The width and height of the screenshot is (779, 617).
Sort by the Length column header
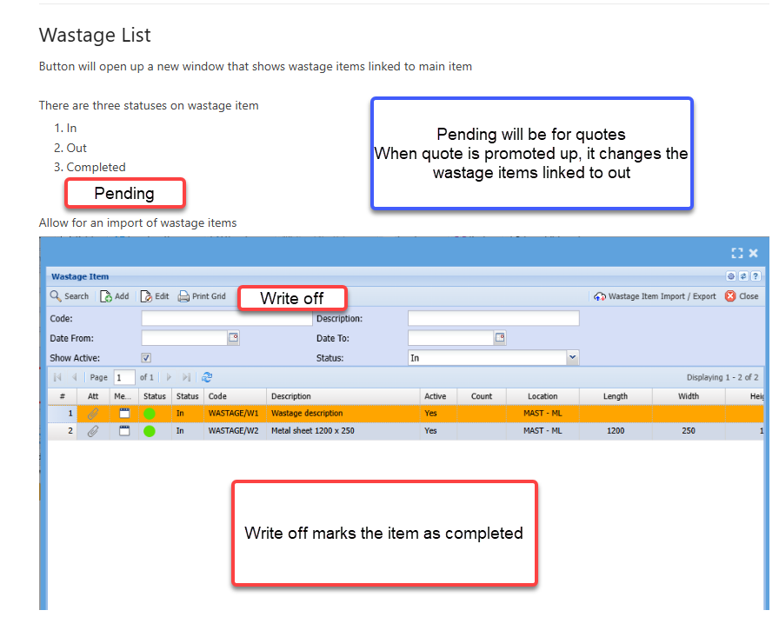point(616,396)
